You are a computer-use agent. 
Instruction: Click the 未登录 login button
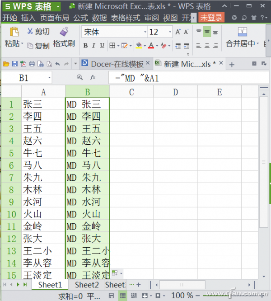[211, 18]
